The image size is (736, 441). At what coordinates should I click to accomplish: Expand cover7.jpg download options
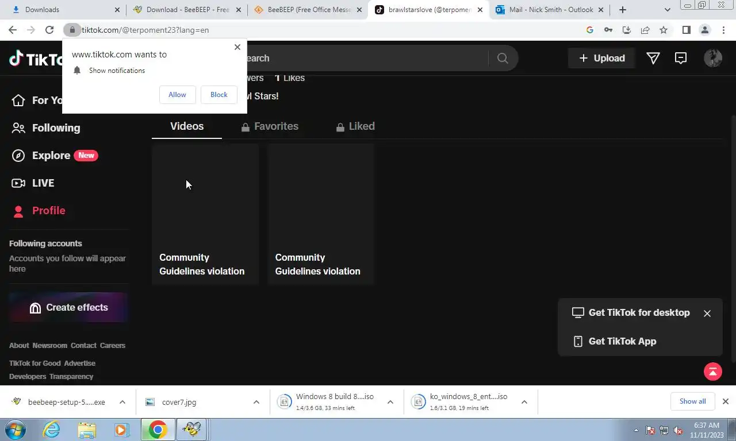click(256, 402)
